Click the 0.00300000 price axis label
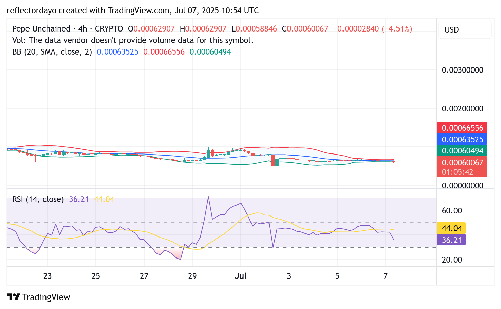 [462, 70]
